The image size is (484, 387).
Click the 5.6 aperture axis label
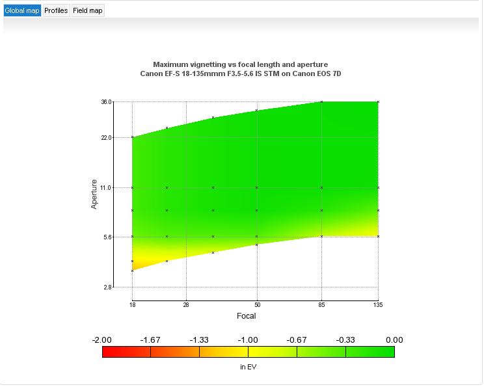(107, 237)
